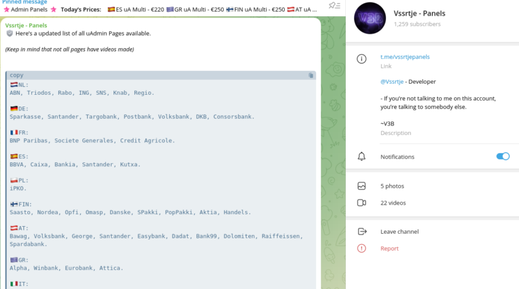Open the Vssrtje - Panels channel avatar
The height and width of the screenshot is (289, 519).
coord(370,18)
